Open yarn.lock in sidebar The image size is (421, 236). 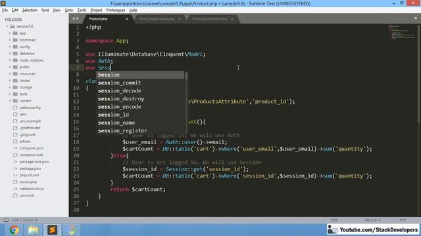point(27,195)
